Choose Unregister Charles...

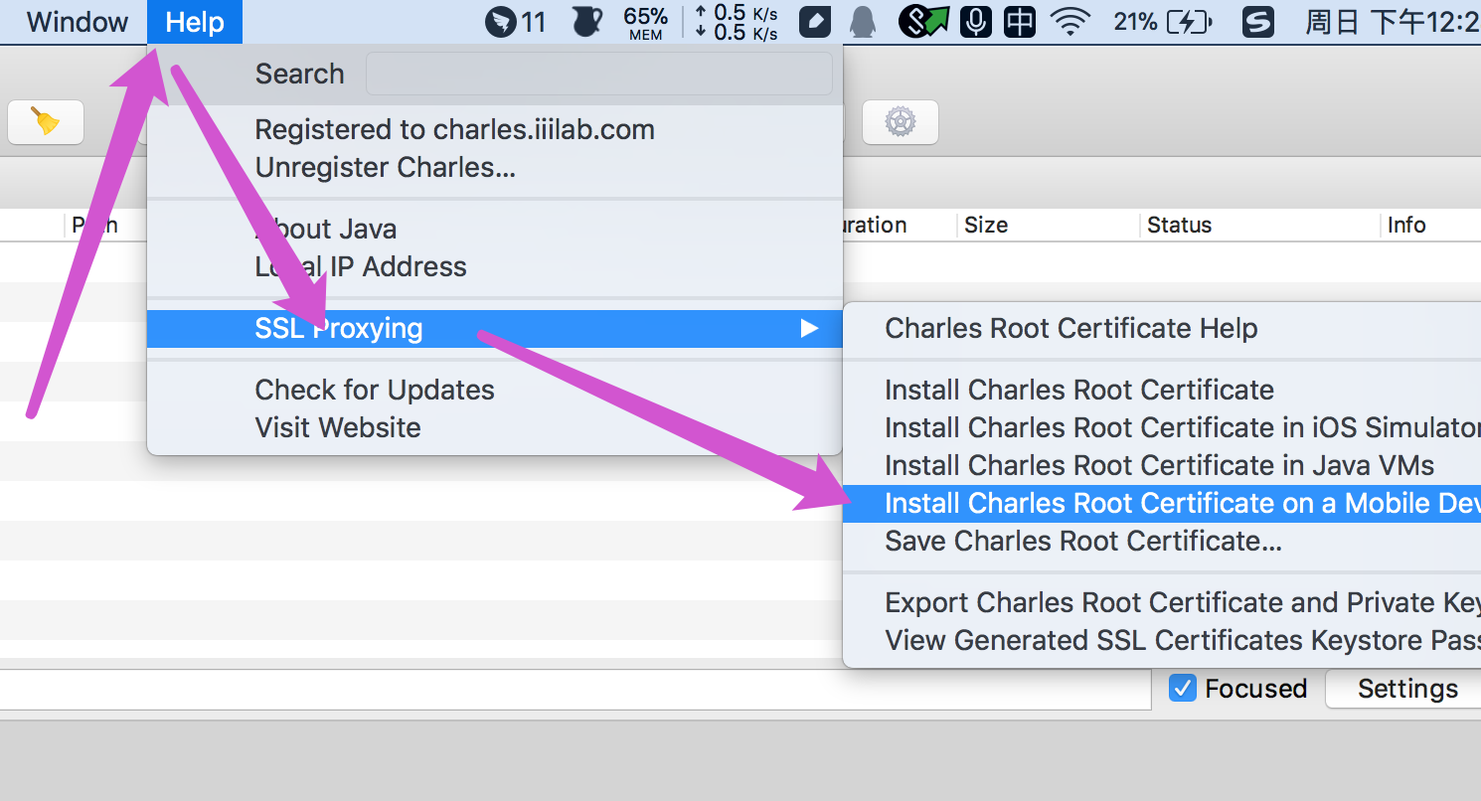click(494, 168)
